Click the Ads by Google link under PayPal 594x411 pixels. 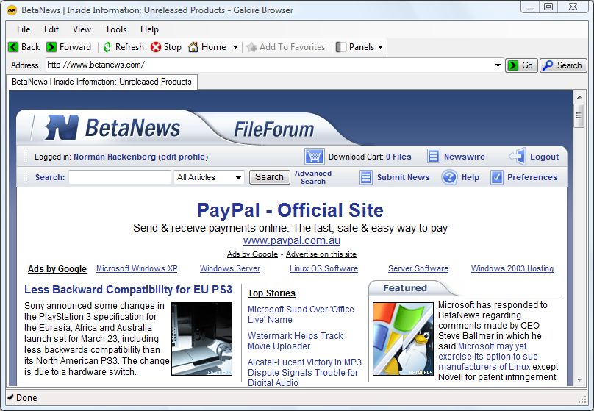coord(252,254)
